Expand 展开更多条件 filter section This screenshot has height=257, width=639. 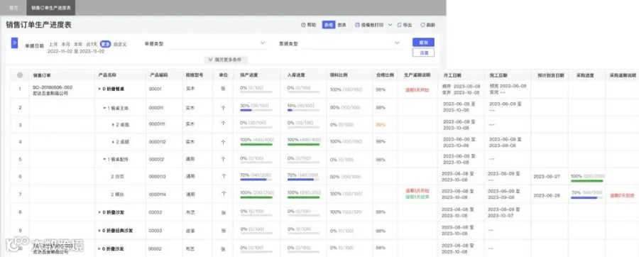click(225, 60)
